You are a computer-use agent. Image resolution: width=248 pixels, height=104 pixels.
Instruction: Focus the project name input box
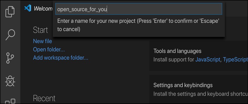coord(139,9)
